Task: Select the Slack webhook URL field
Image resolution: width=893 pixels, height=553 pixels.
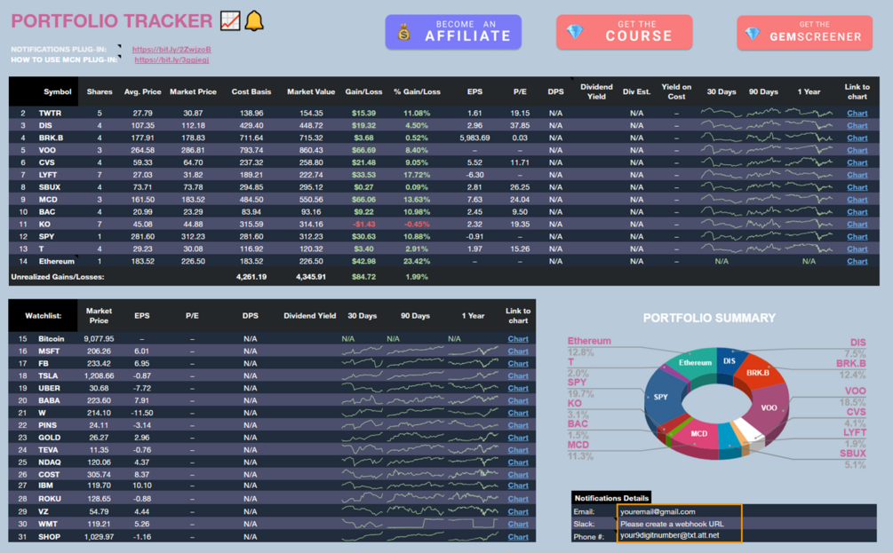Action: (679, 524)
